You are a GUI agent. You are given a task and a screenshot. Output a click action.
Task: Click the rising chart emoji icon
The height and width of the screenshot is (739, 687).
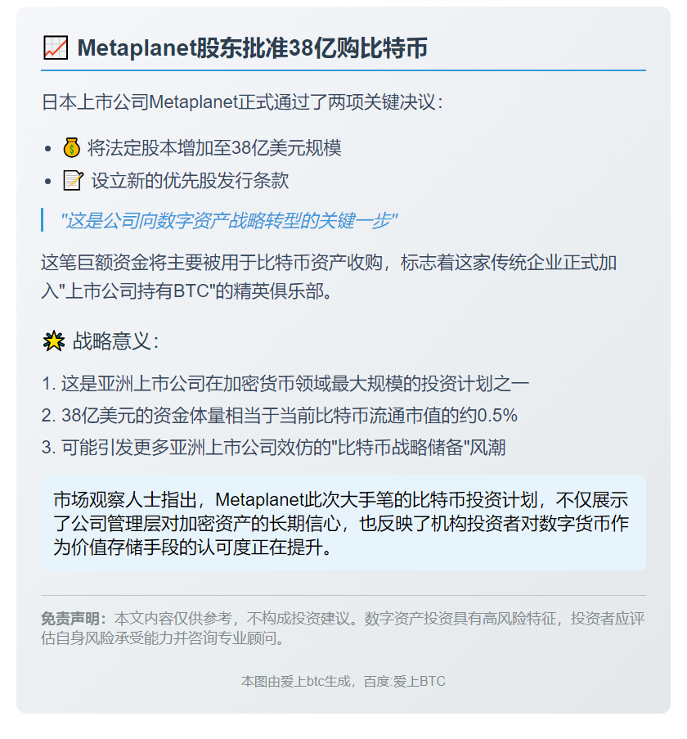point(56,48)
